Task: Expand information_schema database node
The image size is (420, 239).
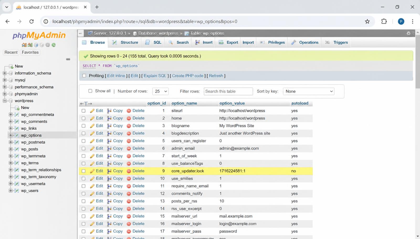Action: coord(4,73)
